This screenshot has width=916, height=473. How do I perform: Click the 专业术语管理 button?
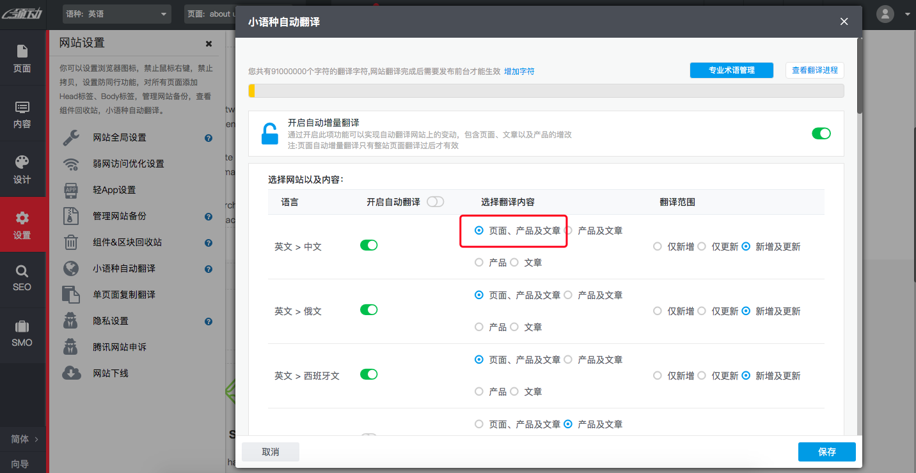[731, 70]
